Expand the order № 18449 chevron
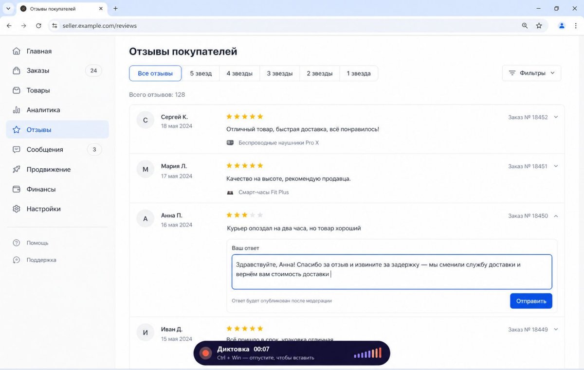Screen dimensions: 584x370 pos(556,329)
